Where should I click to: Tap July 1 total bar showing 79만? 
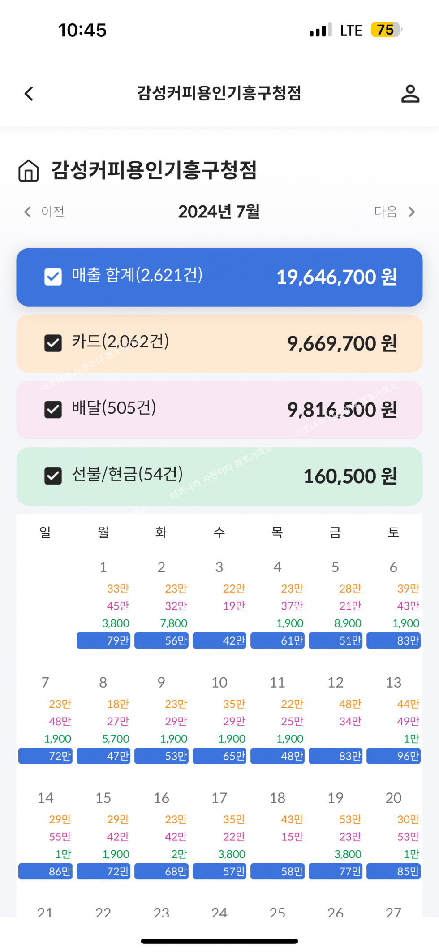(x=103, y=640)
